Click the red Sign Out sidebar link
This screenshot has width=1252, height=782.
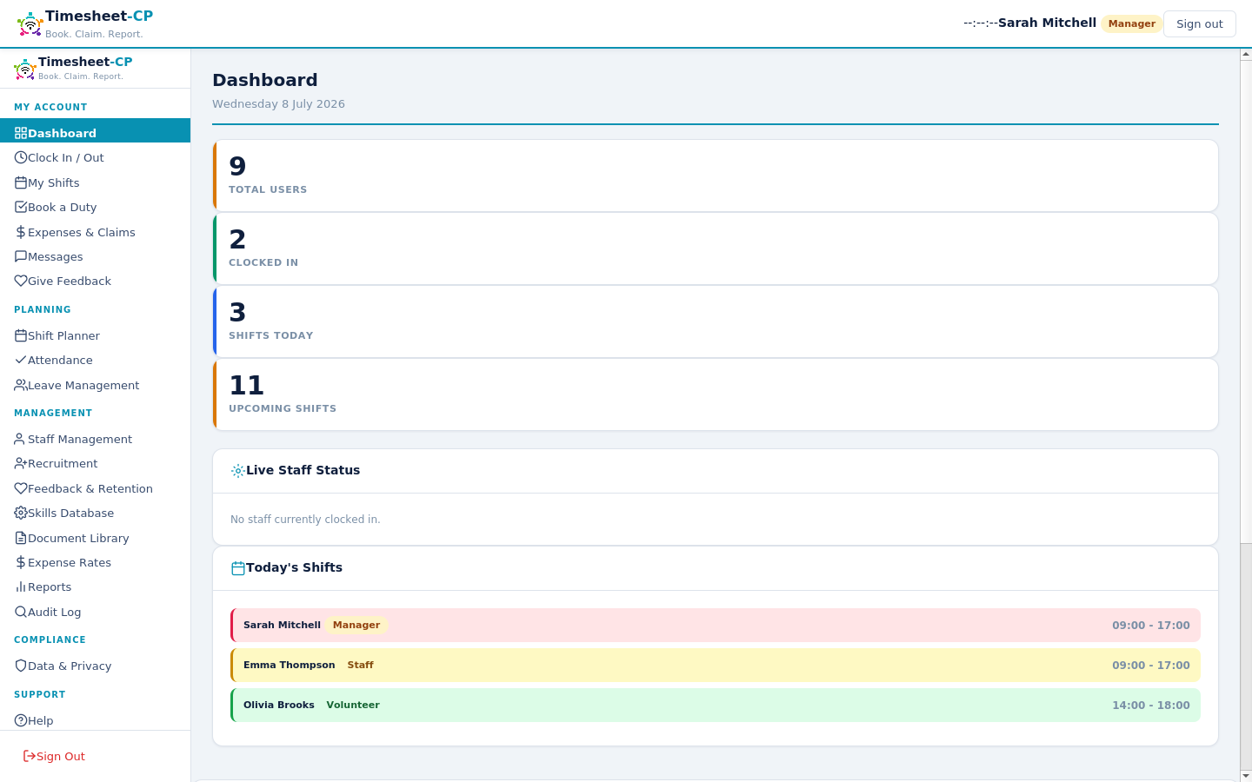point(54,756)
